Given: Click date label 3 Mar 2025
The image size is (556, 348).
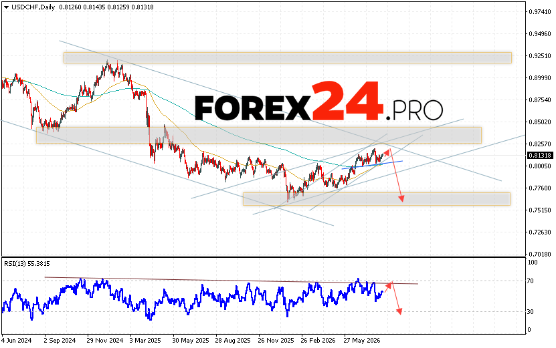Looking at the screenshot, I should 145,341.
